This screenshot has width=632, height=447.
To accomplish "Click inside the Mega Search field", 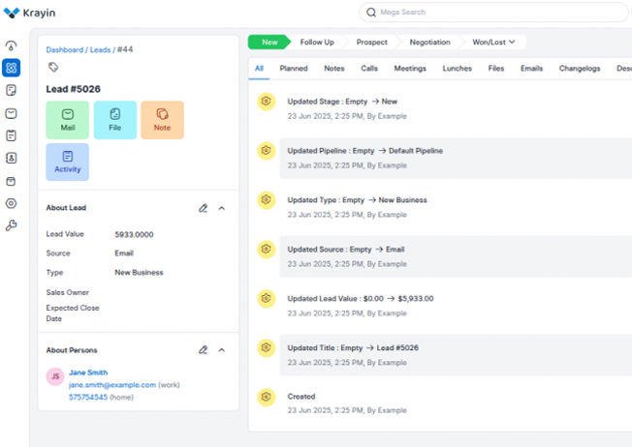I will click(x=494, y=13).
